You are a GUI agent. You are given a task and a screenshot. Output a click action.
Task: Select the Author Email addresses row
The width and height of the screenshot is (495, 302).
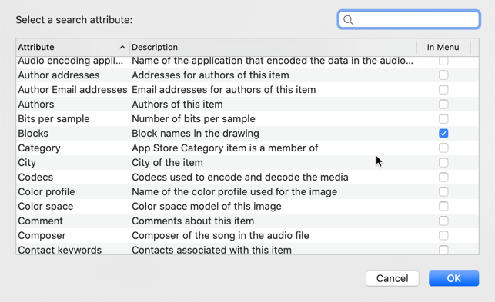coord(248,90)
